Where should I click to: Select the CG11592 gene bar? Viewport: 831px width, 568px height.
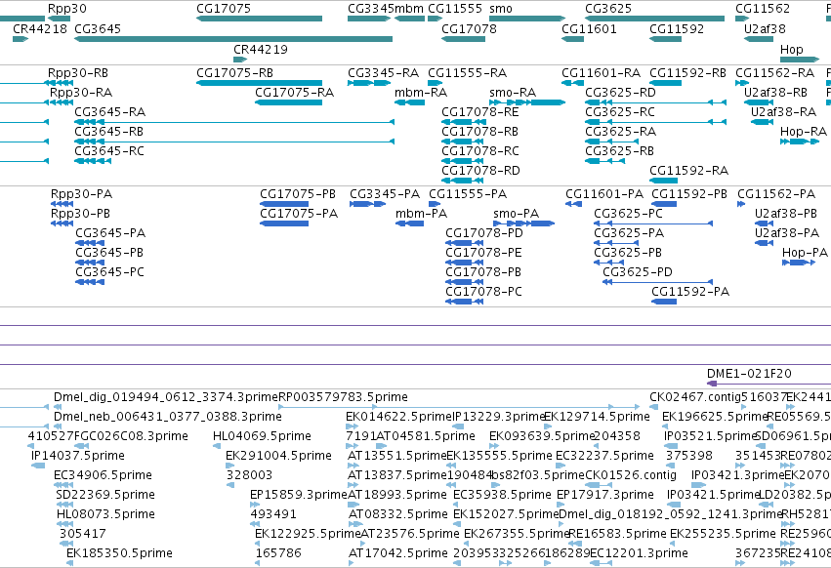666,39
